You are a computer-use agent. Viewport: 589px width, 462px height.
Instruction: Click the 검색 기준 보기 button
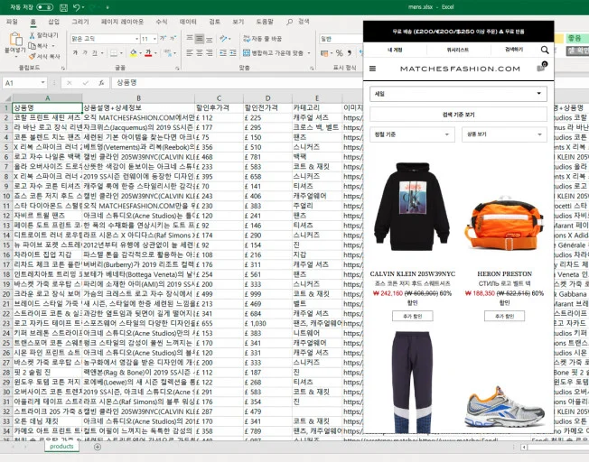click(458, 115)
